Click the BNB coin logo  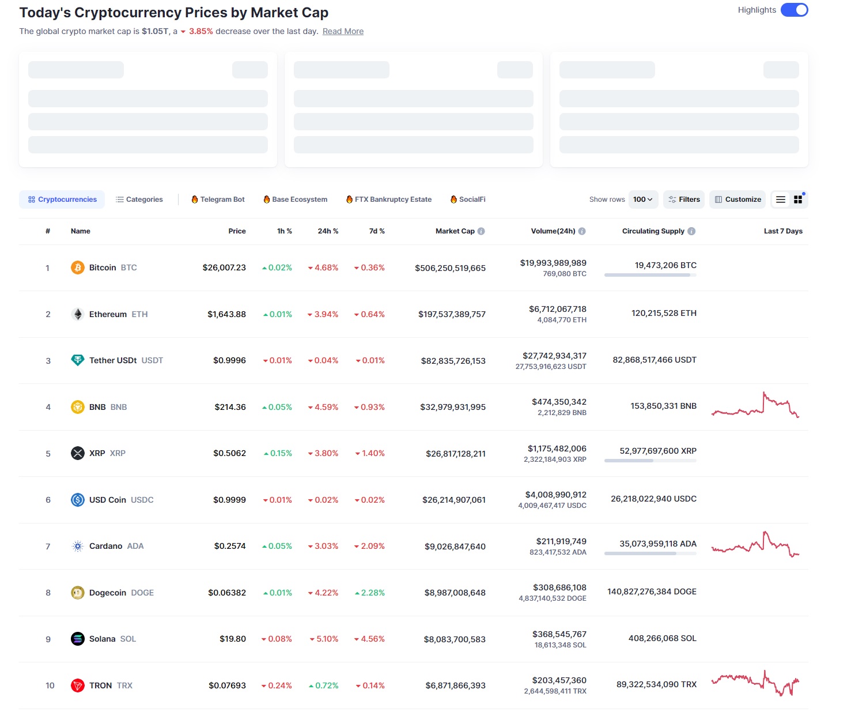[78, 407]
